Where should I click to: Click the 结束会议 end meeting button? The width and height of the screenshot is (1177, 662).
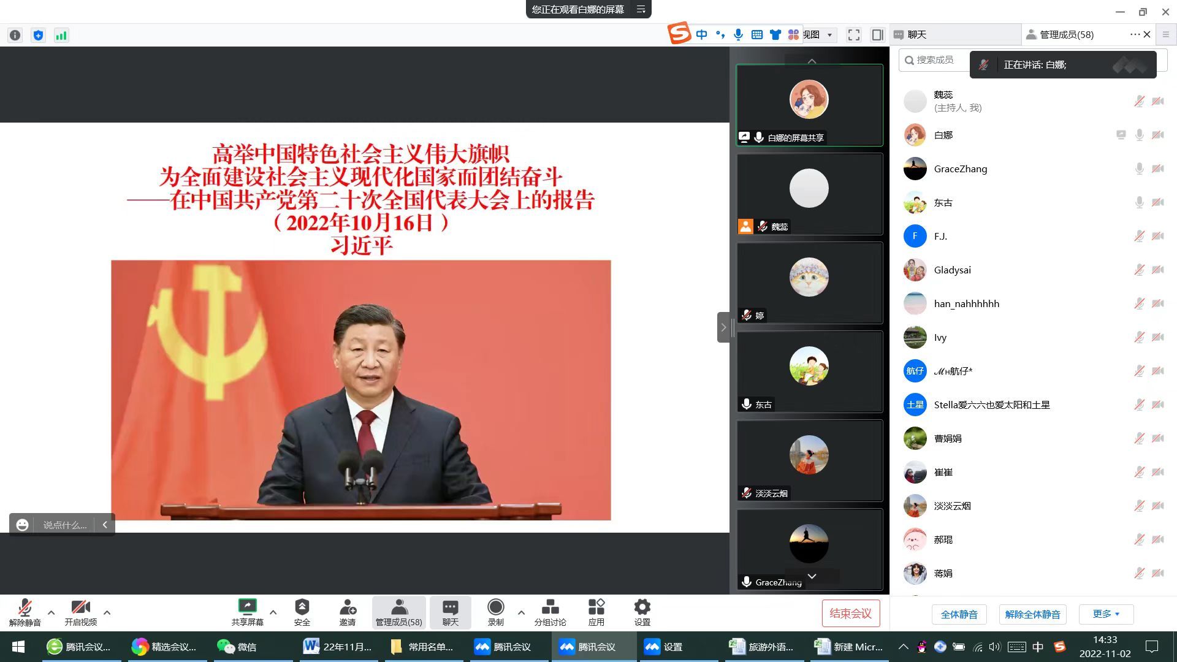pos(850,614)
